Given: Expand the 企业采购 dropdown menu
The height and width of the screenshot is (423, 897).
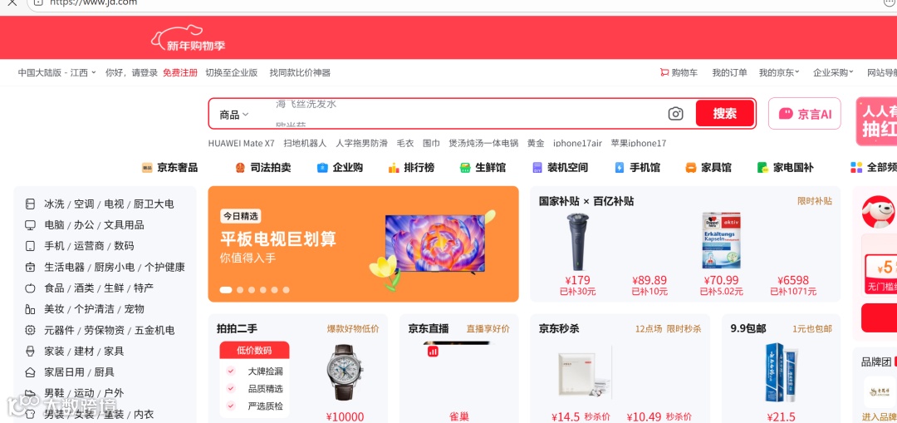Looking at the screenshot, I should click(x=833, y=72).
